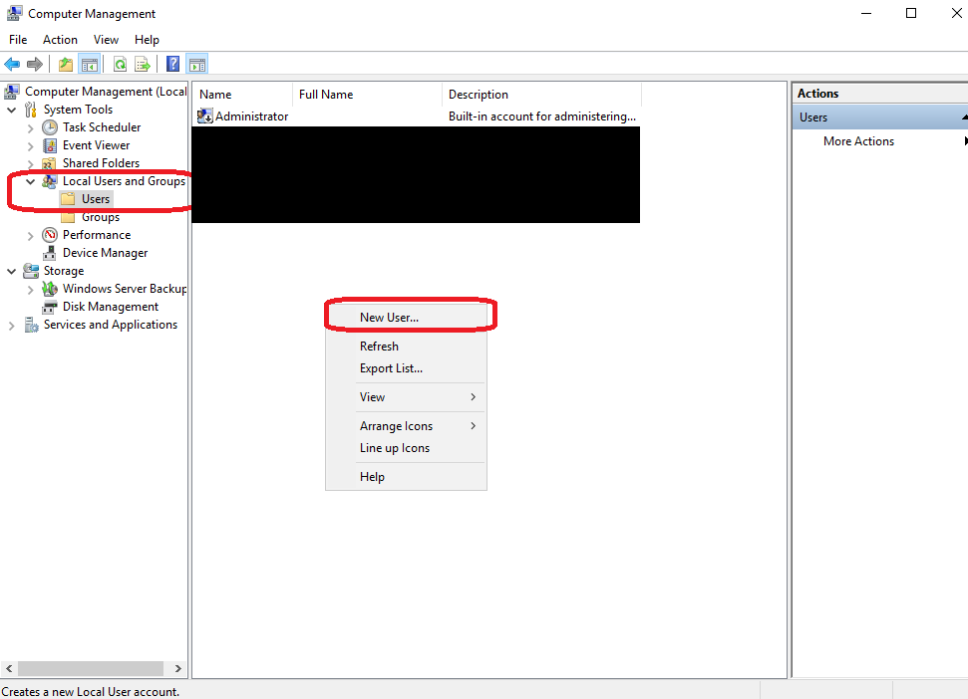Click the Export List toolbar icon
This screenshot has width=968, height=699.
click(x=143, y=65)
